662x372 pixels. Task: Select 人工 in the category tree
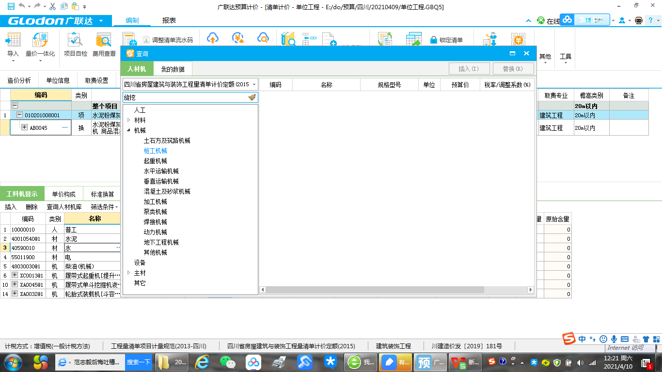point(140,110)
